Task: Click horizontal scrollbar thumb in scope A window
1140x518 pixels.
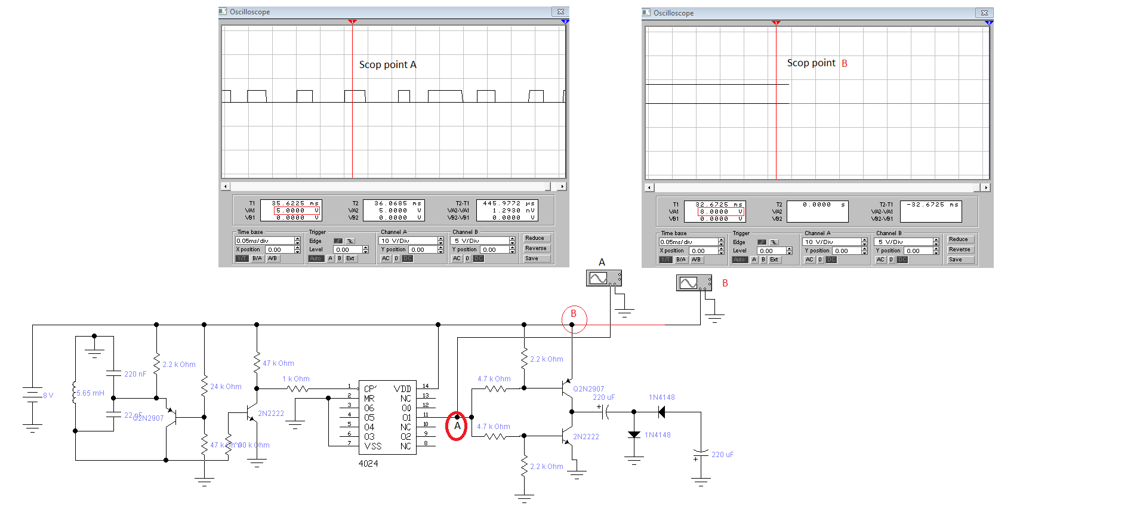Action: click(548, 186)
